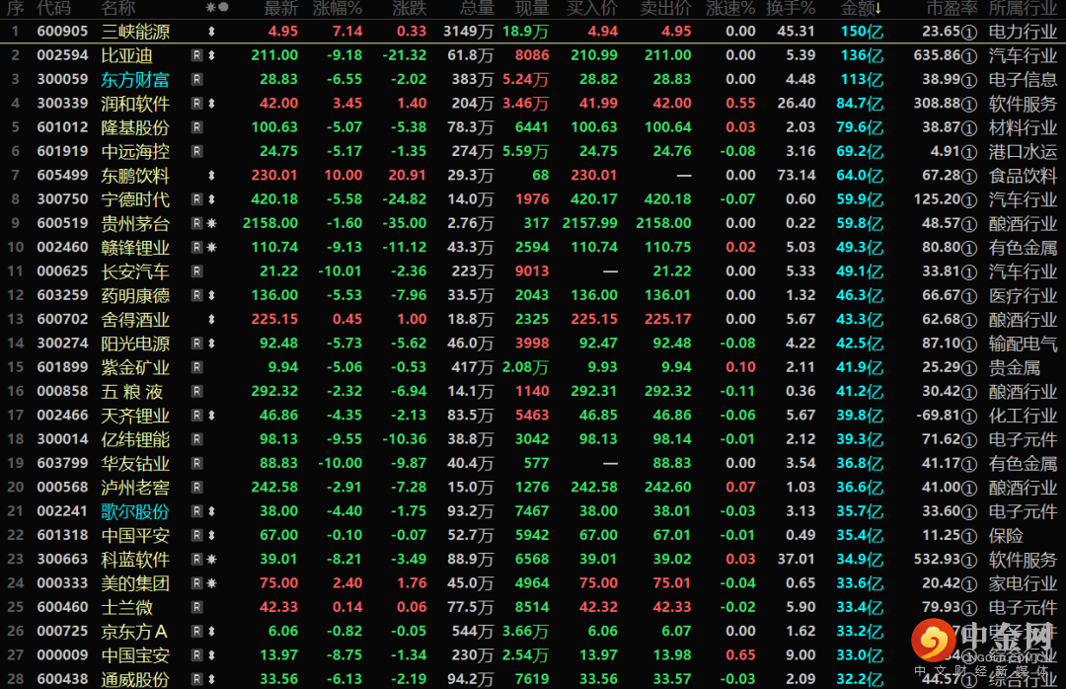Click the R badge for 润和软件

click(196, 104)
